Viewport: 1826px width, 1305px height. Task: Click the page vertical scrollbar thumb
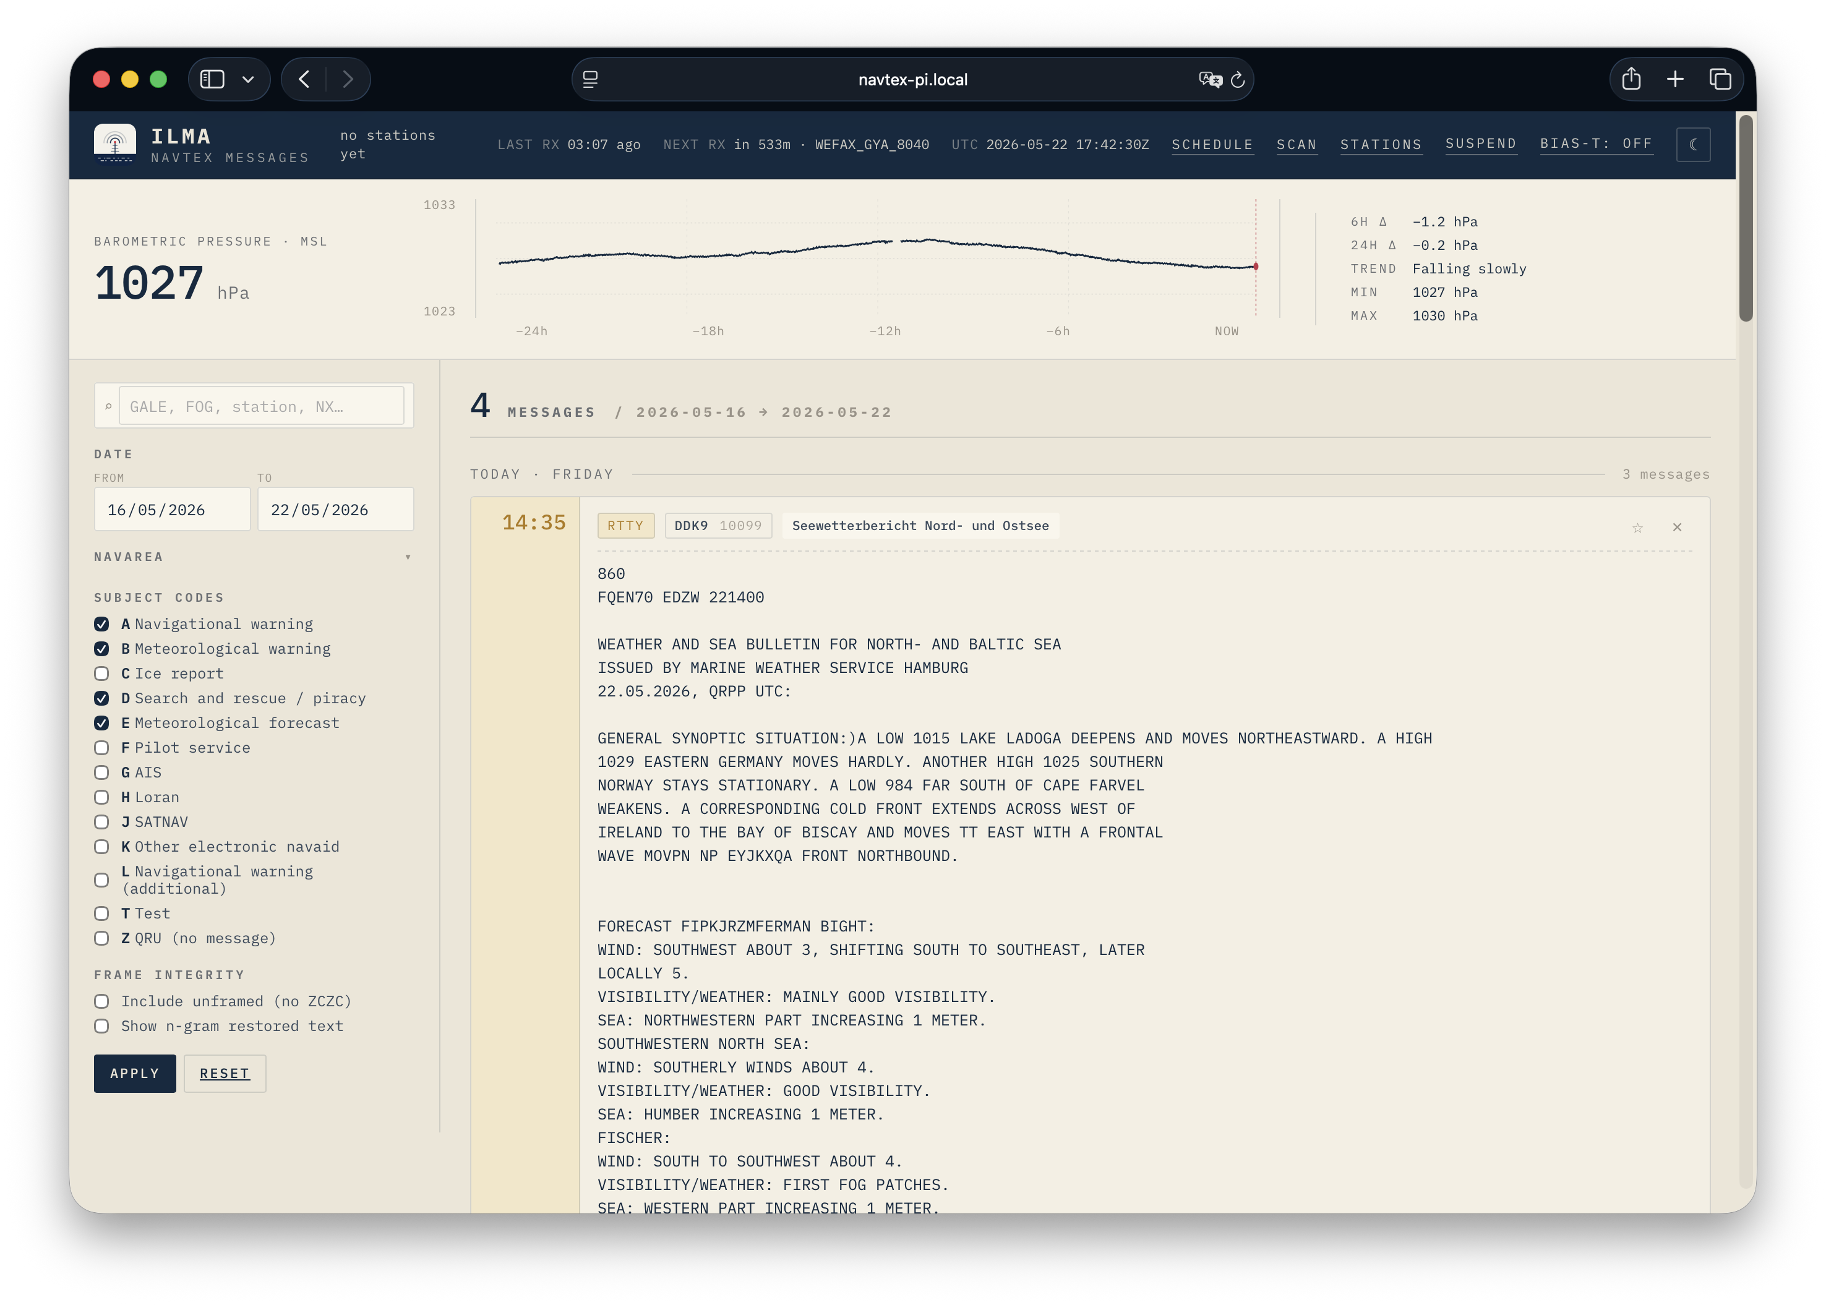tap(1746, 217)
